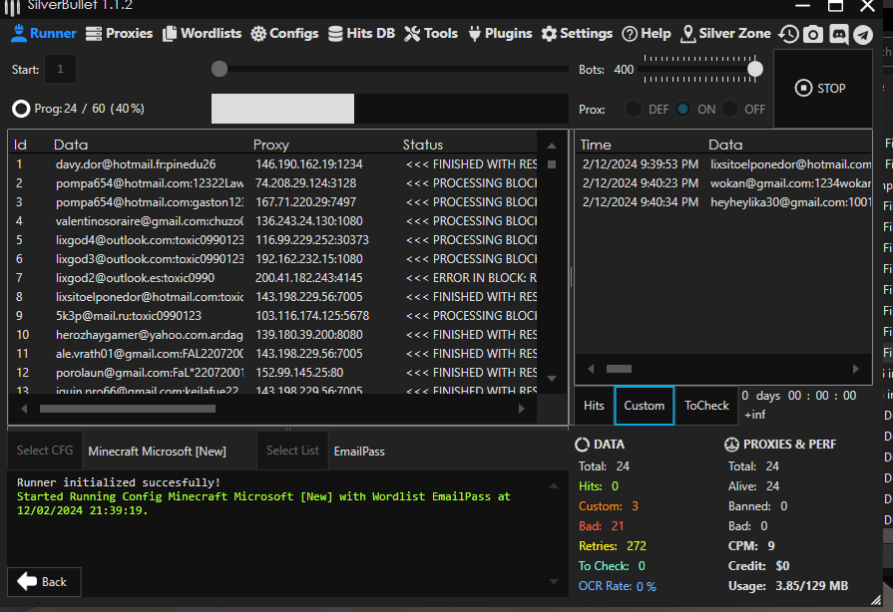893x612 pixels.
Task: Select the DEF proxy mode radio button
Action: [634, 109]
